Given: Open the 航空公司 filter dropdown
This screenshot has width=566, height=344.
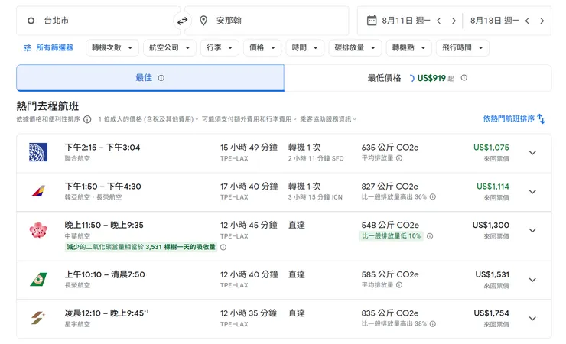Looking at the screenshot, I should 170,48.
